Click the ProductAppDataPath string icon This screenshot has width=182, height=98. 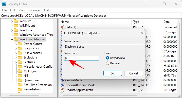62,90
